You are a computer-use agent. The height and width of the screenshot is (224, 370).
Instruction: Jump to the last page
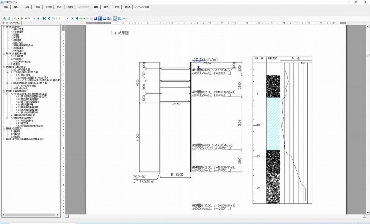click(x=77, y=18)
